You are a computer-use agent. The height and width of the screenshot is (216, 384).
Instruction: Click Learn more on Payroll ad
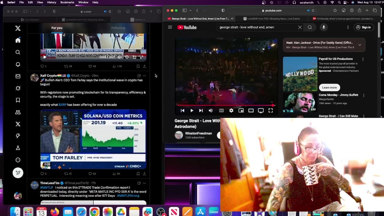(329, 88)
